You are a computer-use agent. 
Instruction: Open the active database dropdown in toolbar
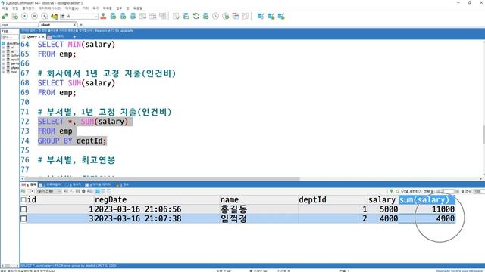(x=79, y=17)
